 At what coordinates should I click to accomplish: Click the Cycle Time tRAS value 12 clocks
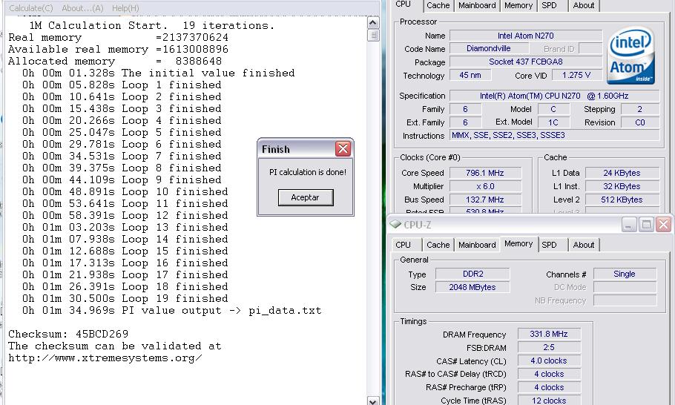549,401
